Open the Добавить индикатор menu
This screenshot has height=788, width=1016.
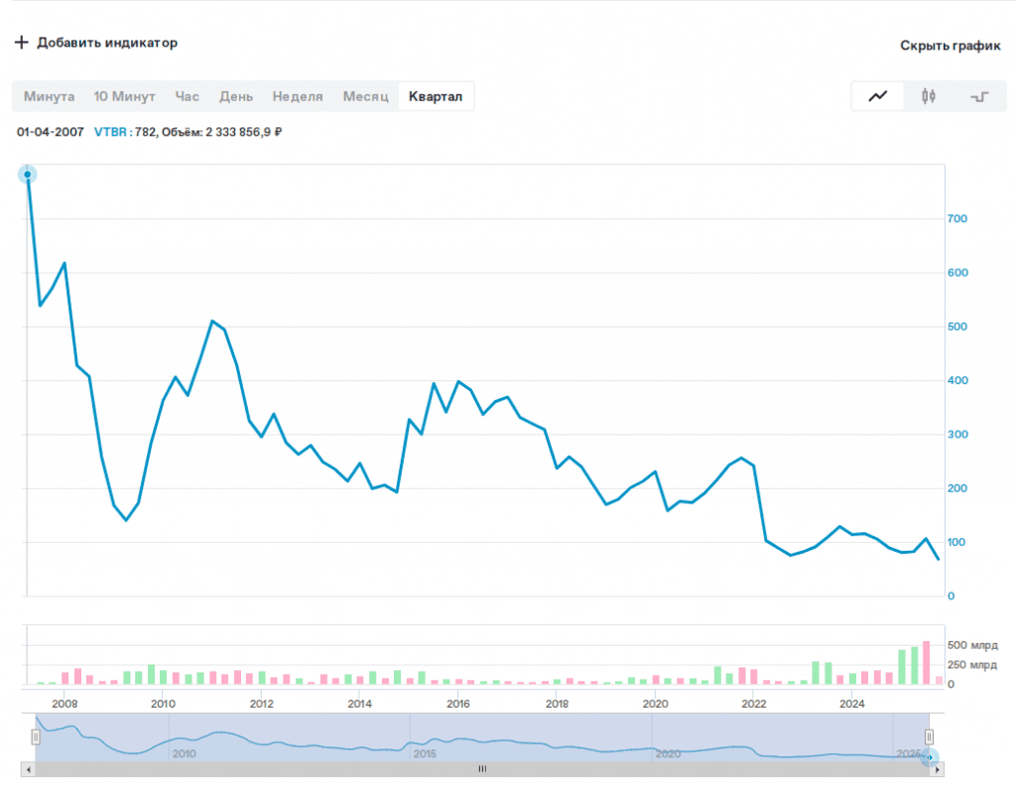[107, 43]
